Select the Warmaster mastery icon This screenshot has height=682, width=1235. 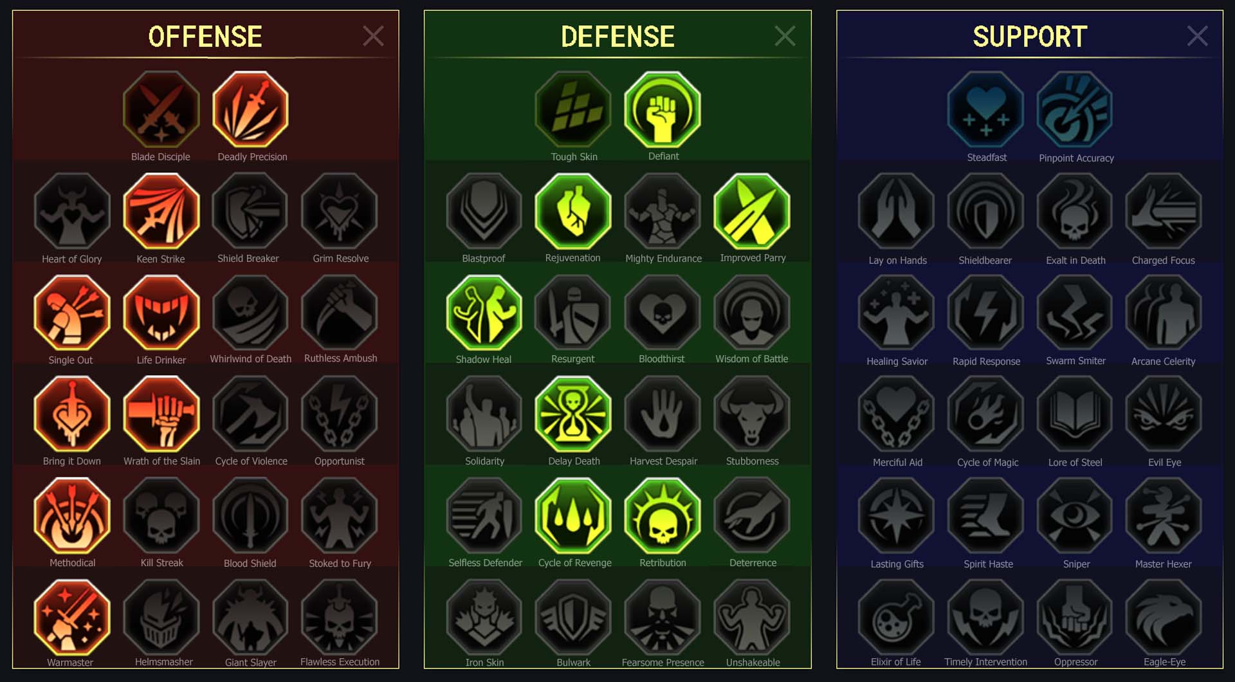point(72,617)
